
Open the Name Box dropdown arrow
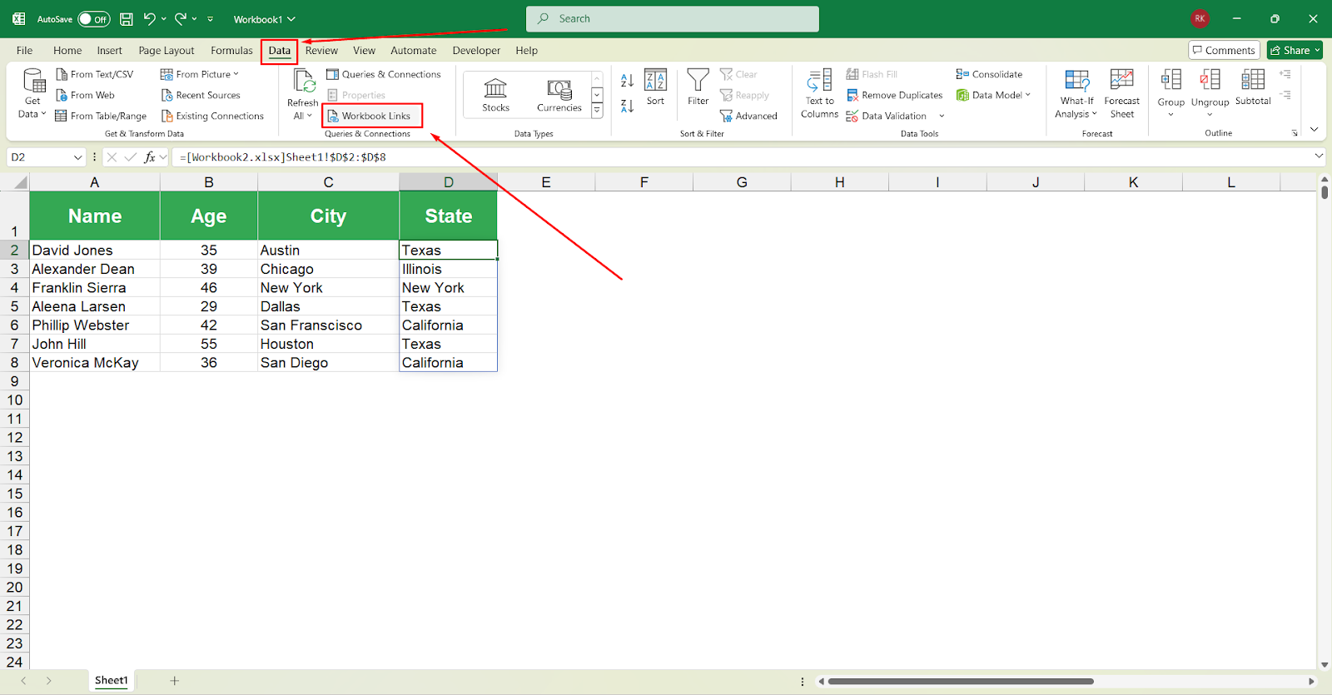[78, 157]
